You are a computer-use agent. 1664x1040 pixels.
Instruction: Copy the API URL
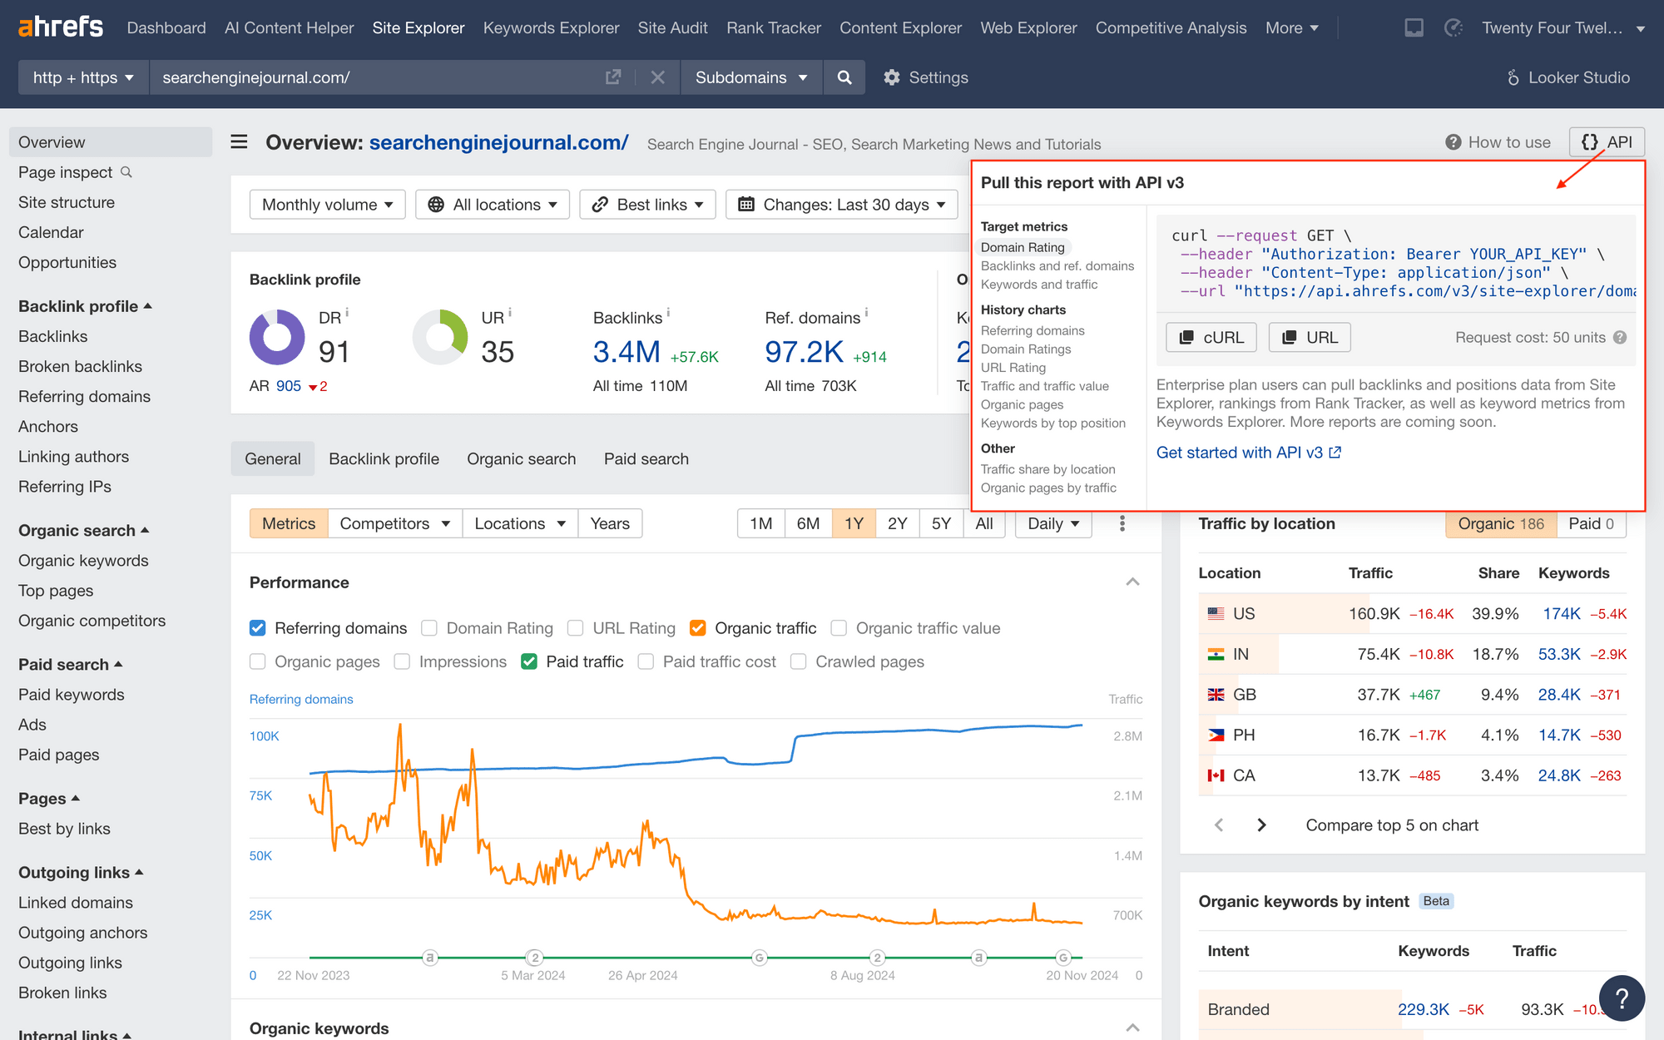click(1310, 338)
